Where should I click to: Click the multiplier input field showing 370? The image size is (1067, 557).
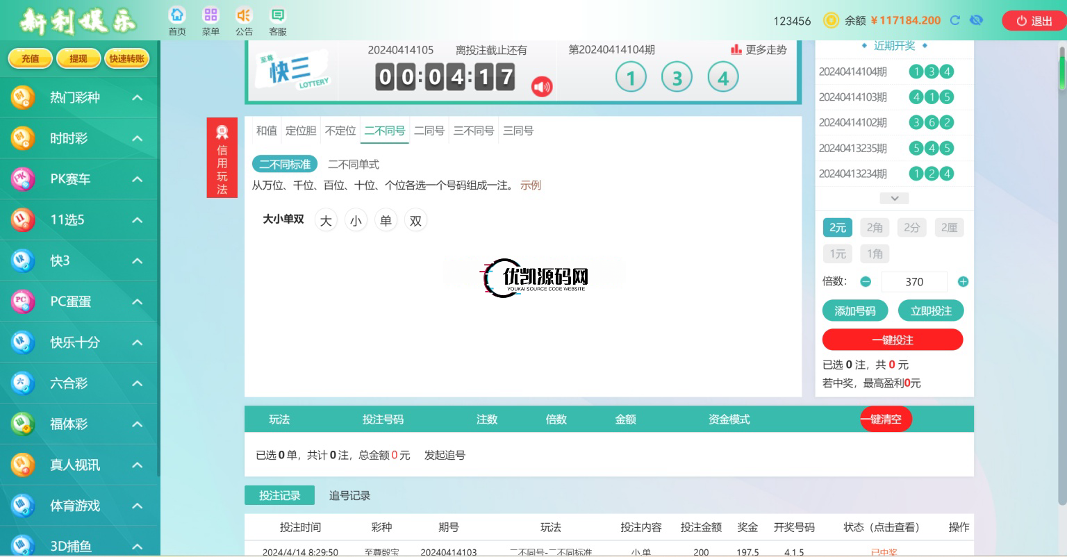[913, 282]
